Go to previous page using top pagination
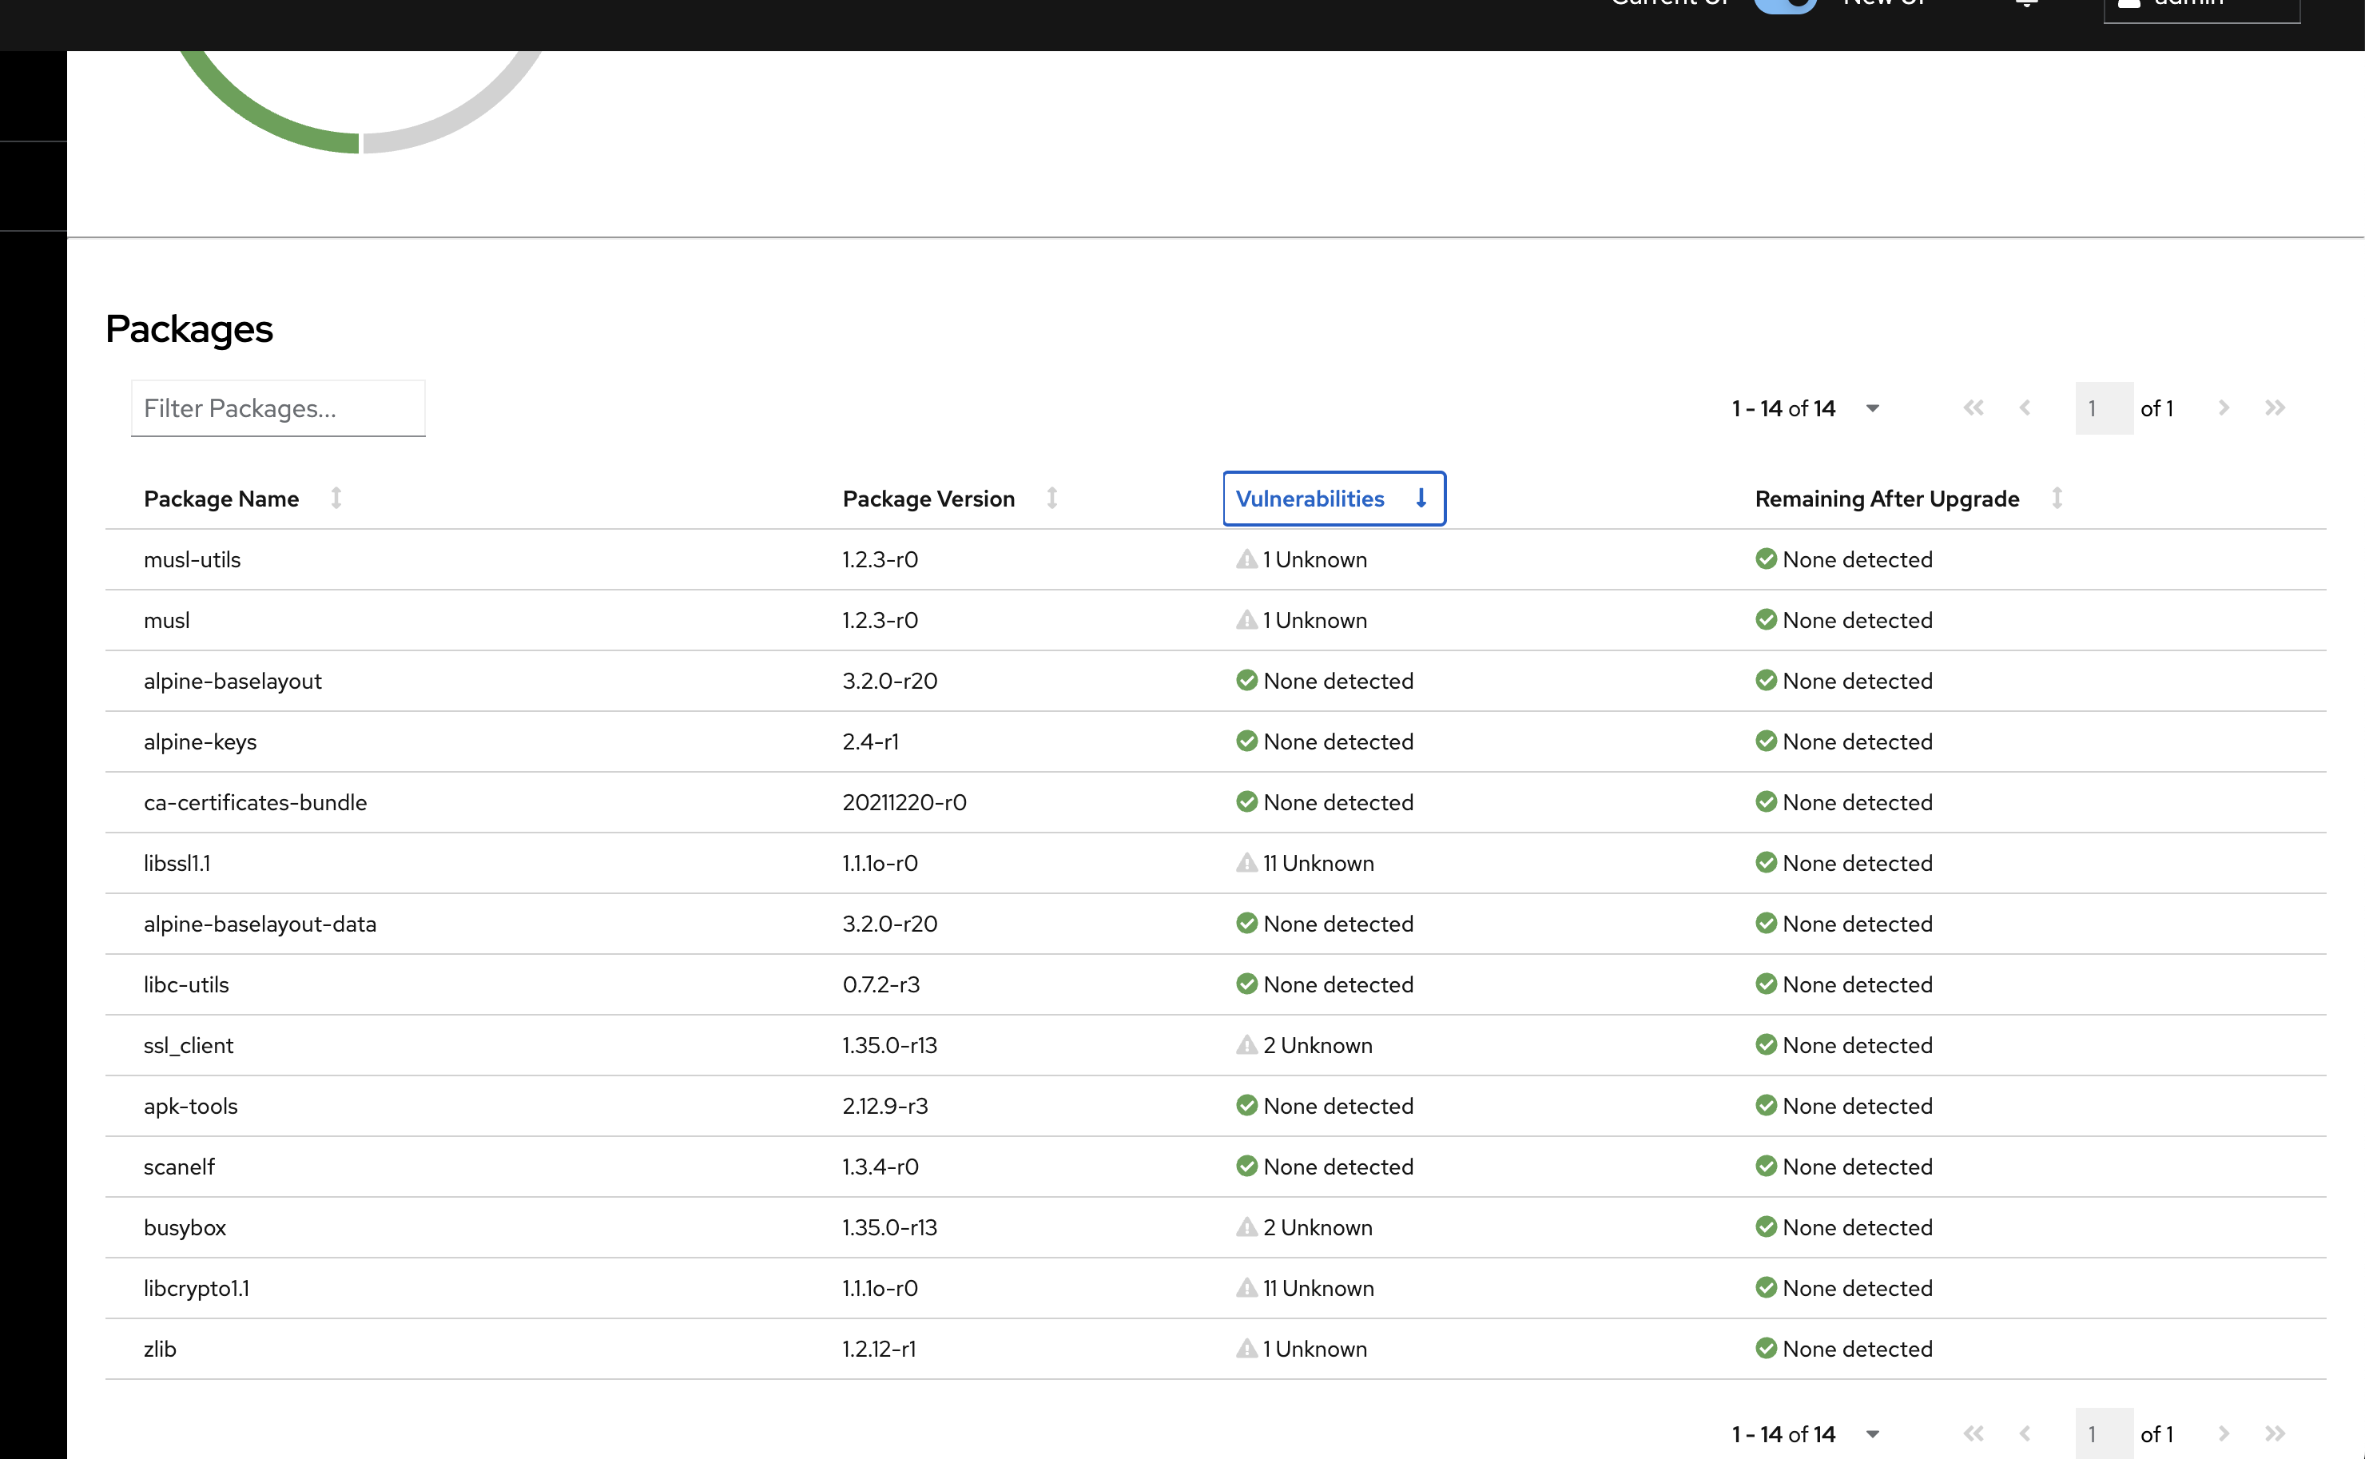Screen dimensions: 2365x1459 coord(2025,408)
